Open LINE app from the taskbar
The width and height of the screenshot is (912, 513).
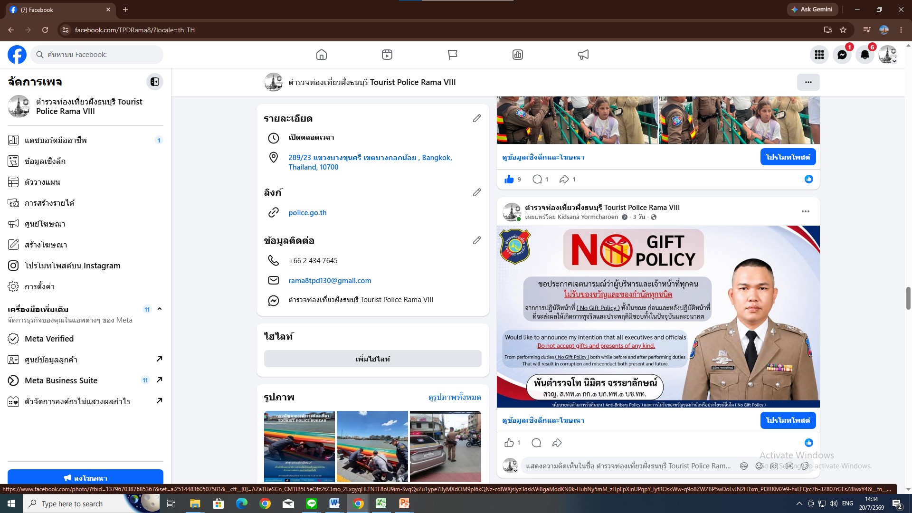click(x=312, y=503)
